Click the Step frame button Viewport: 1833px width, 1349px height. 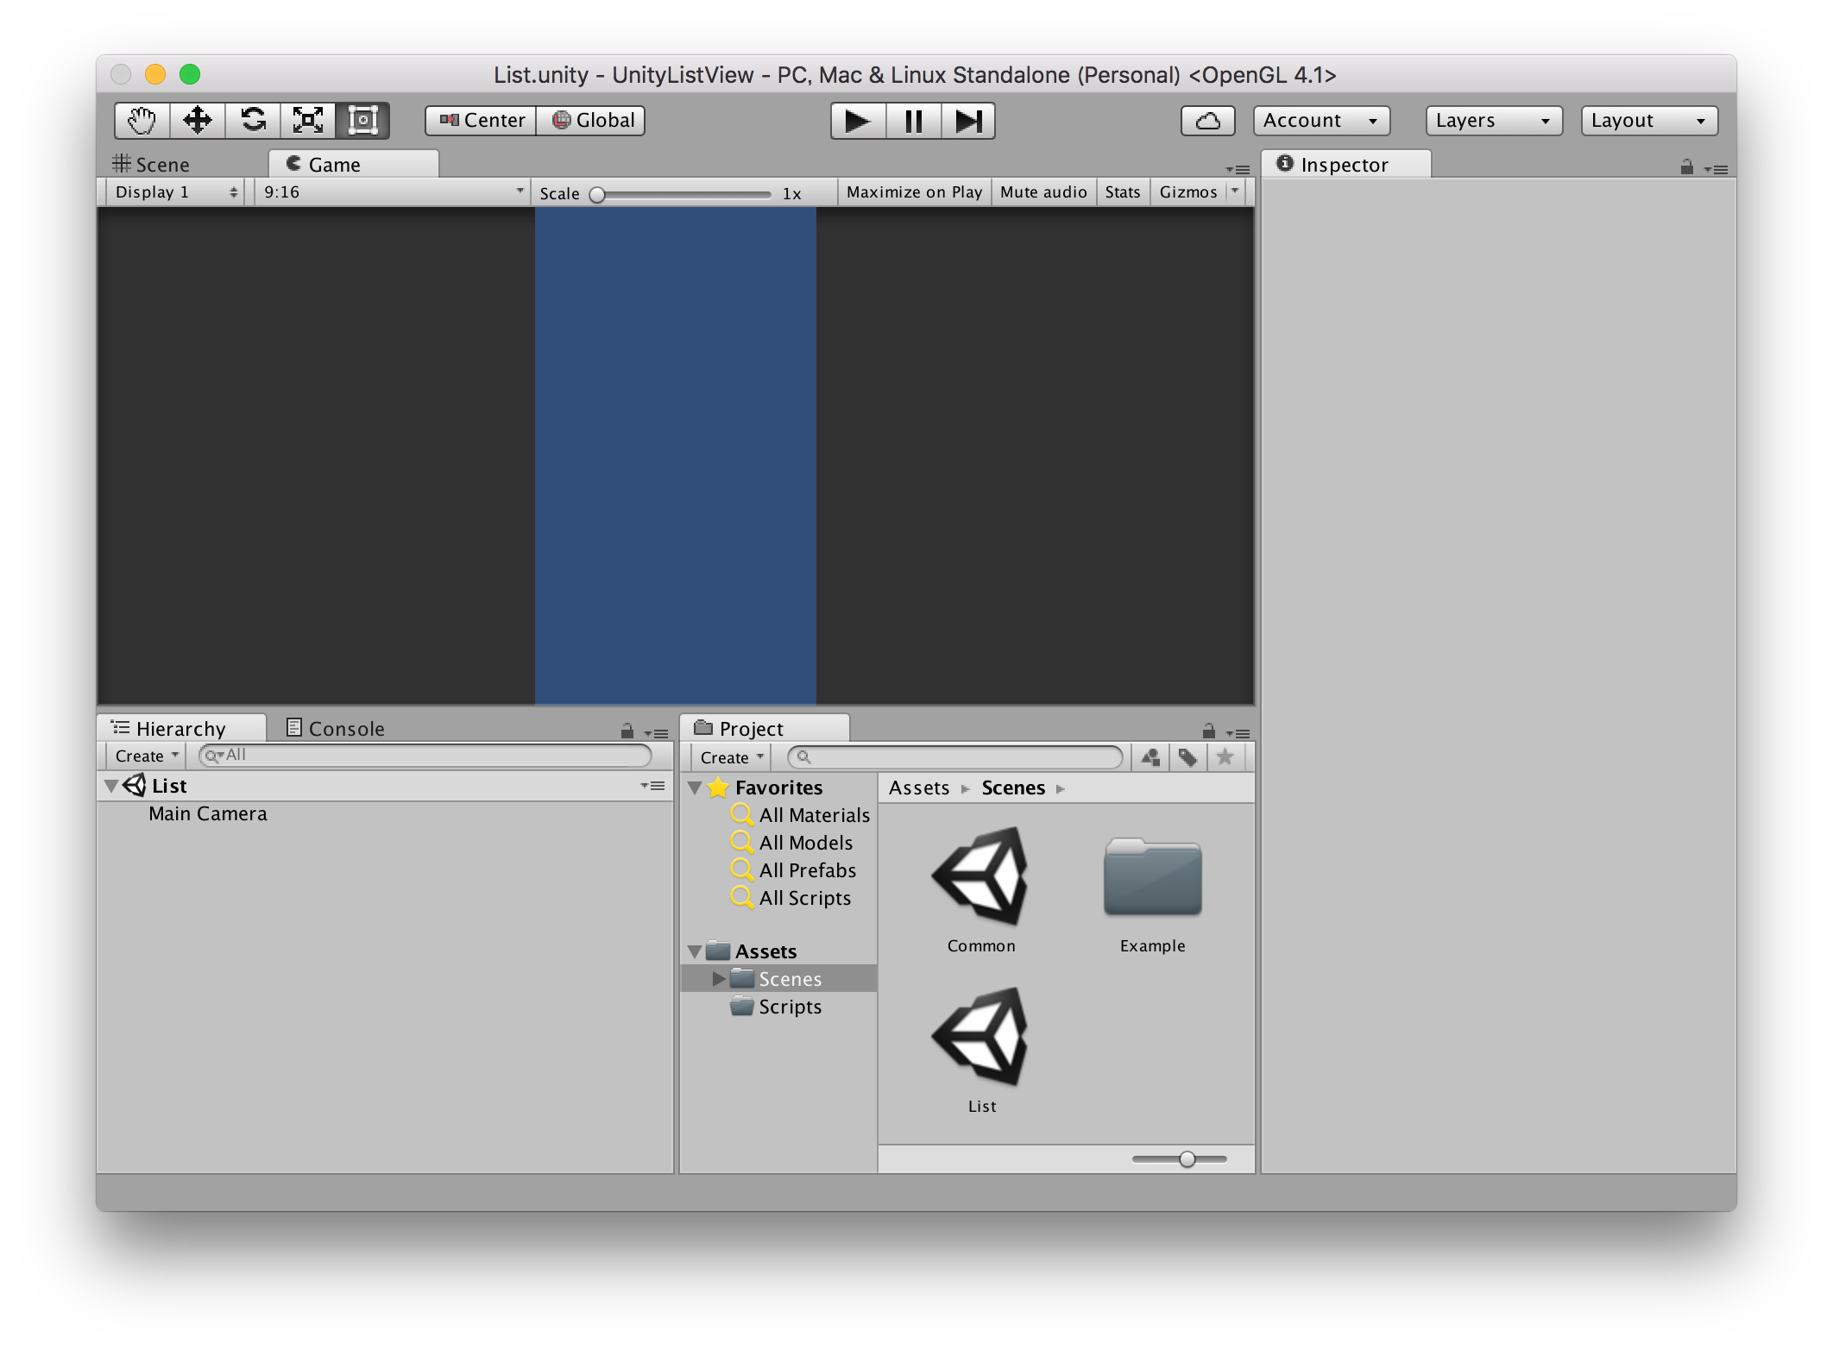click(967, 121)
